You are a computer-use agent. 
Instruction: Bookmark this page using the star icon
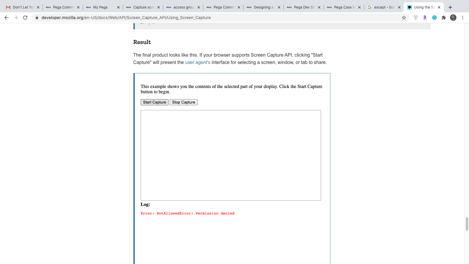[404, 18]
